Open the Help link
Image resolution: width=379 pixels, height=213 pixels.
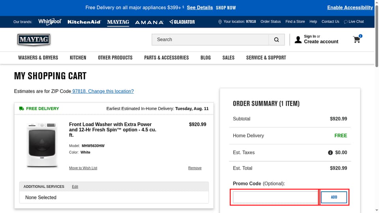(313, 22)
